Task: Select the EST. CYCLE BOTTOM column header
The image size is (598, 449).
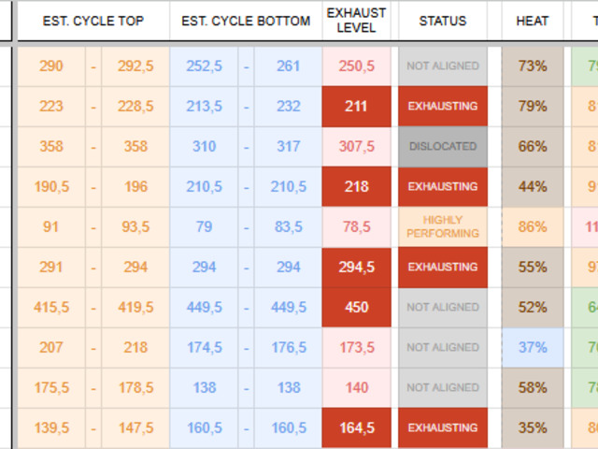Action: point(246,21)
